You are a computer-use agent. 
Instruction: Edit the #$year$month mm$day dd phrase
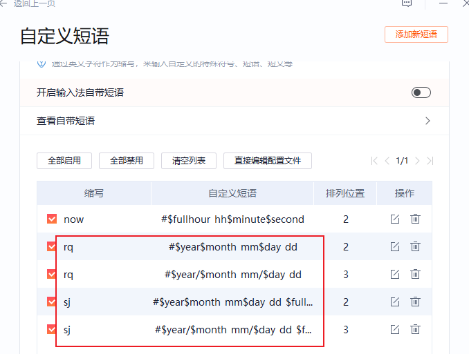pos(395,246)
